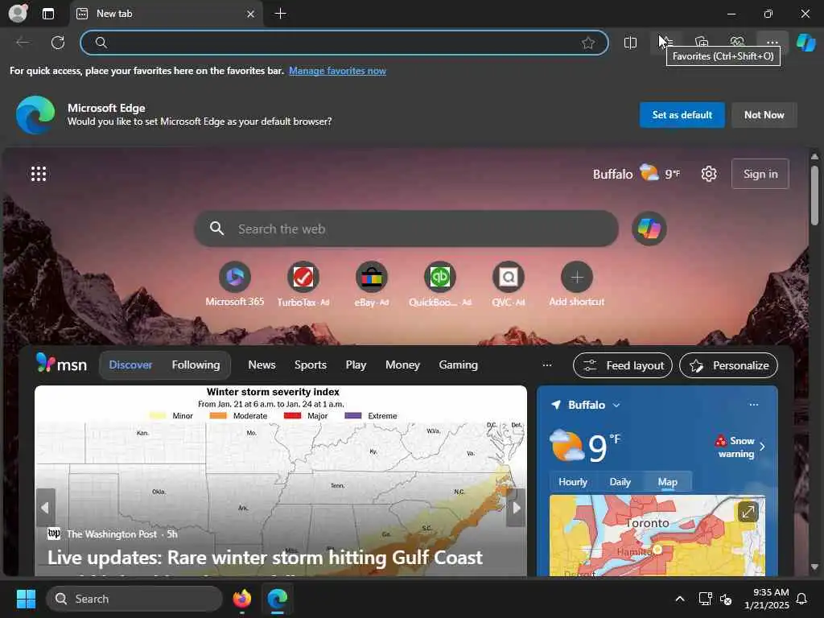Open the tab actions menu icon
The image size is (824, 618).
click(x=47, y=14)
